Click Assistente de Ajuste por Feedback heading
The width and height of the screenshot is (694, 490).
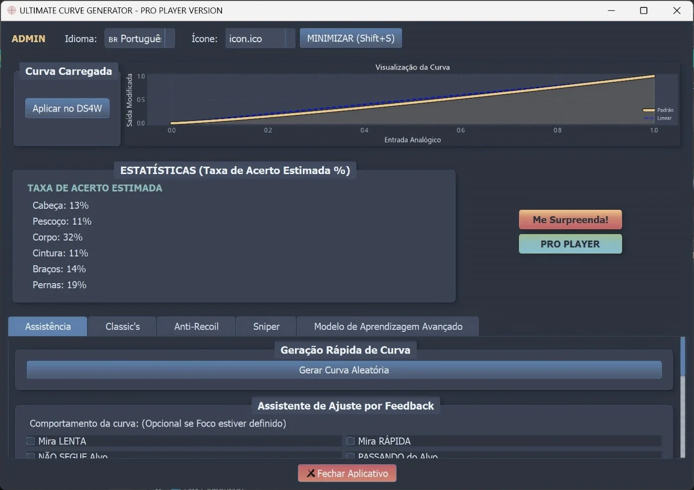click(346, 406)
